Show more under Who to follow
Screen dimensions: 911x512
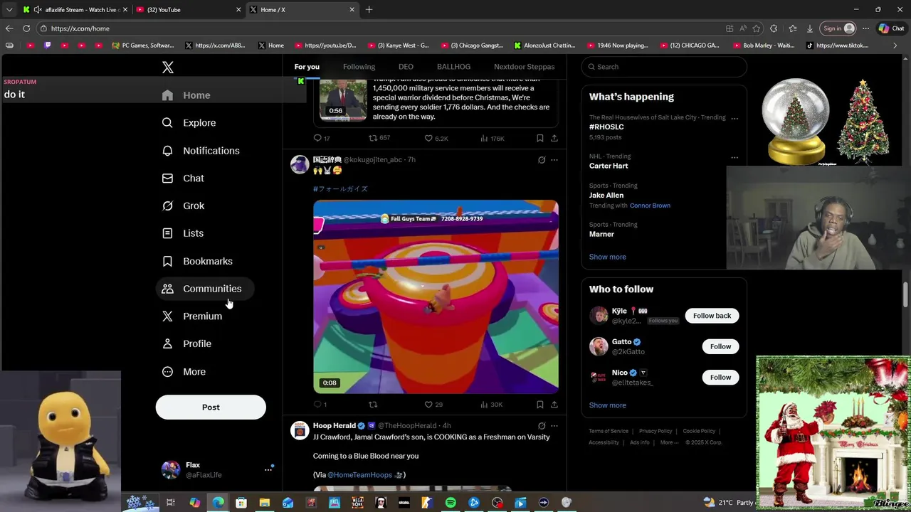click(x=607, y=405)
